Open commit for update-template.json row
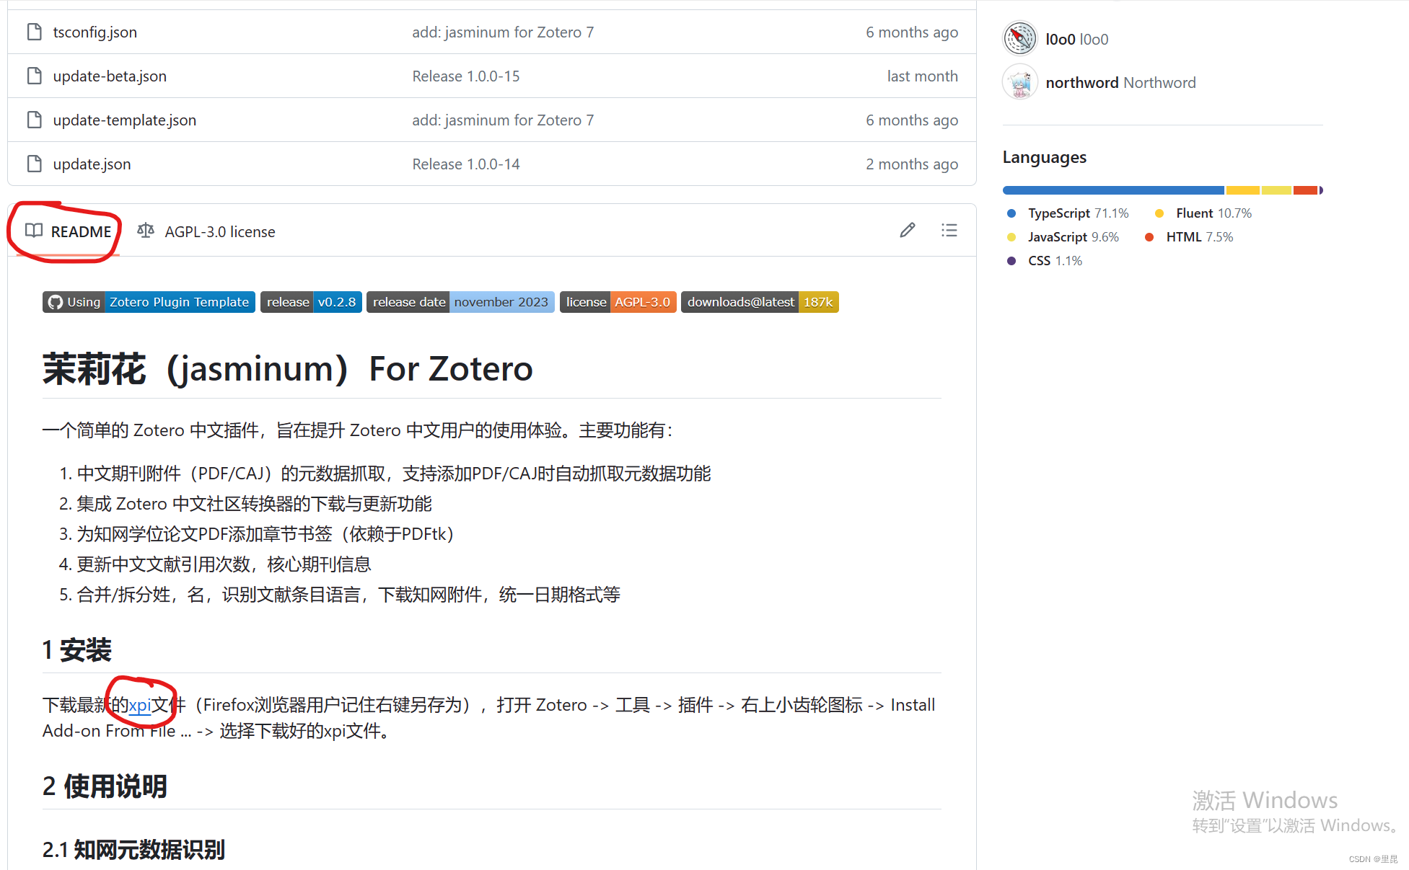Screen dimensions: 1409x870 pyautogui.click(x=503, y=120)
